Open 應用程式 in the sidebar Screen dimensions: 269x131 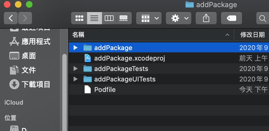pyautogui.click(x=36, y=42)
